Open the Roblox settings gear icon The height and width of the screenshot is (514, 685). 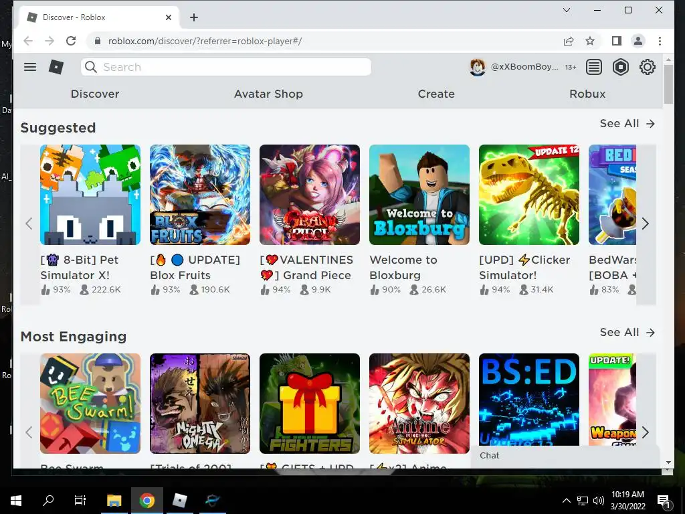tap(647, 67)
